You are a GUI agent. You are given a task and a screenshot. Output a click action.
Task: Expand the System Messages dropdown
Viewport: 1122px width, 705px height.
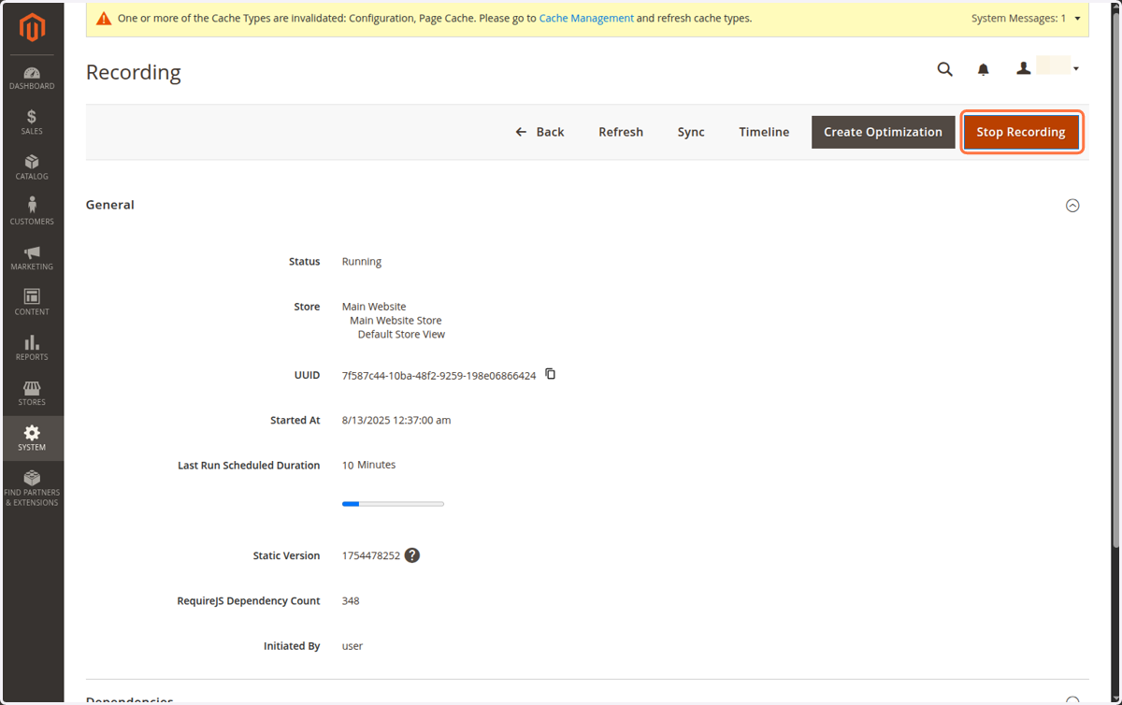click(1027, 18)
